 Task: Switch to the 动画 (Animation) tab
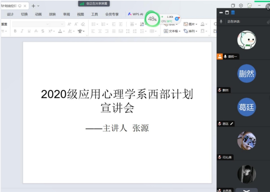[38, 14]
